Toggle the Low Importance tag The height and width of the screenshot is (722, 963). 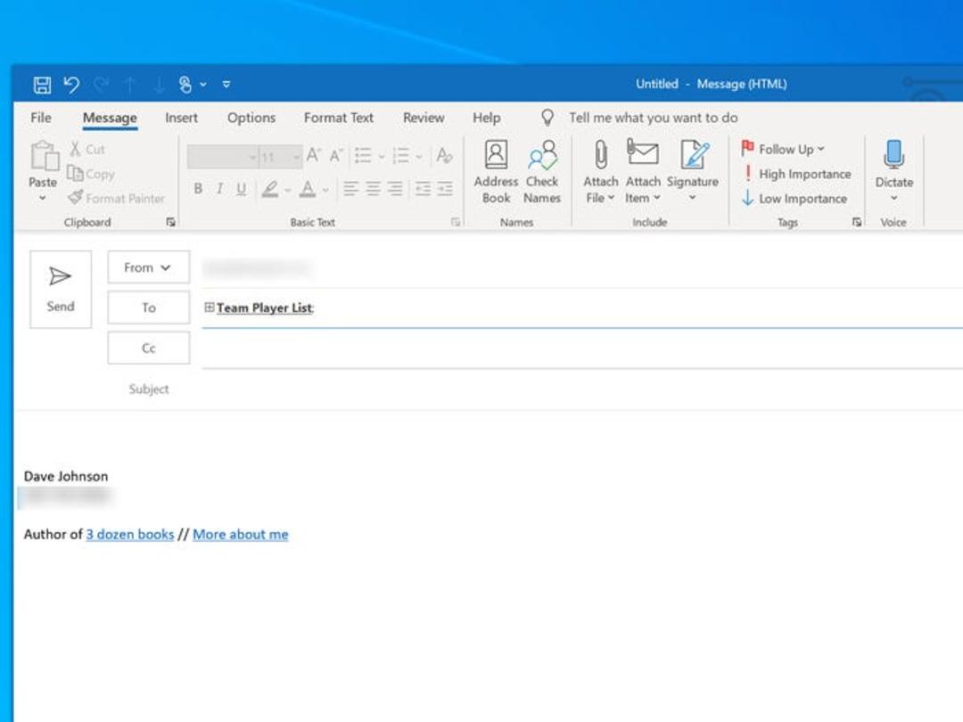coord(794,198)
